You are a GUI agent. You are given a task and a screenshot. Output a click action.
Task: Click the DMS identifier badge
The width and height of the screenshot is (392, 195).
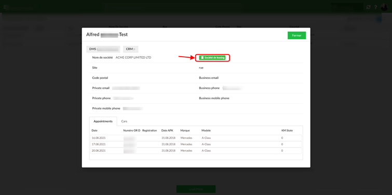[103, 49]
